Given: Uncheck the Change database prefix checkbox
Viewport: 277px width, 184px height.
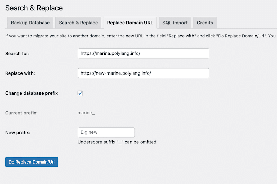Looking at the screenshot, I should pyautogui.click(x=80, y=93).
